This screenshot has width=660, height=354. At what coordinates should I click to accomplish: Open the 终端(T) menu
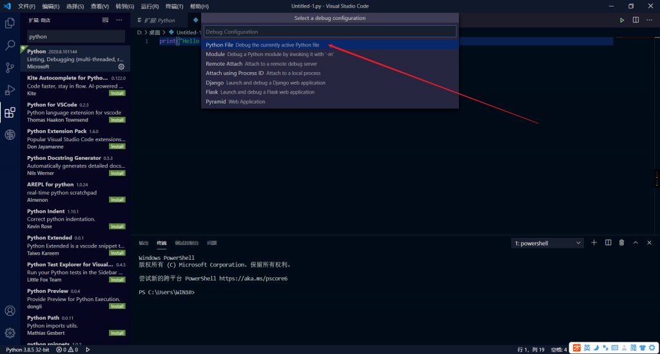[x=174, y=6]
